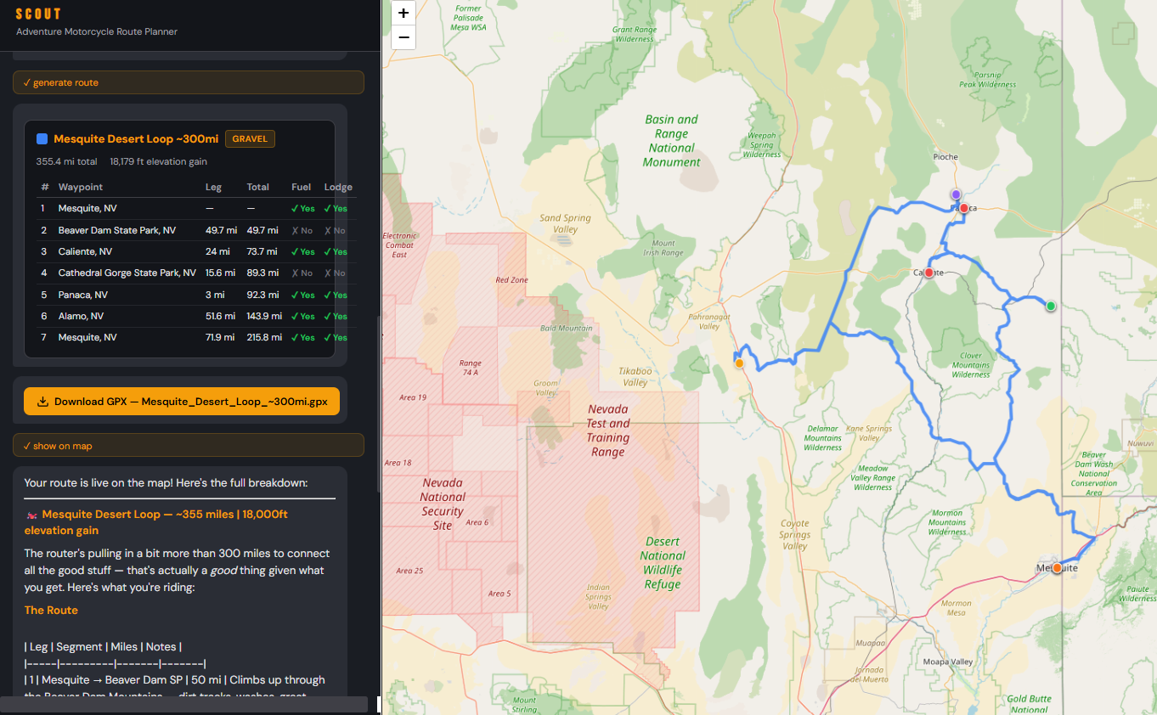Select the purple marker near Pioche

pyautogui.click(x=956, y=194)
